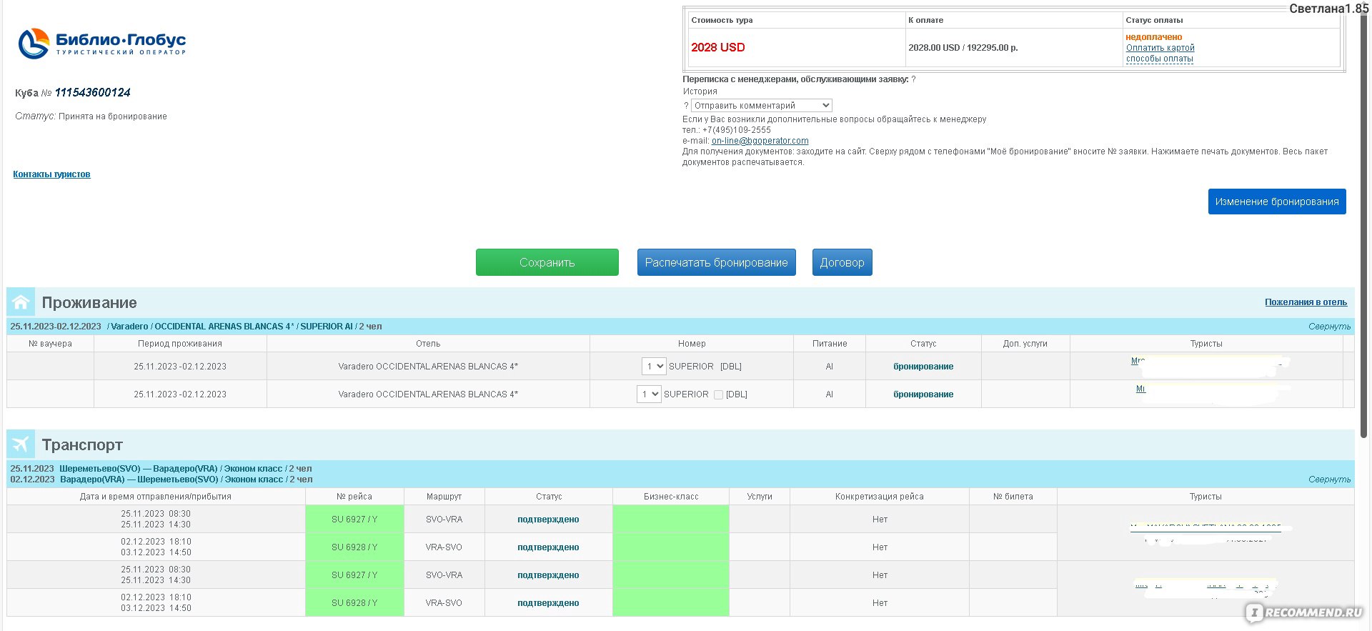This screenshot has height=631, width=1372.
Task: Click the Период проживания column header
Action: click(180, 344)
